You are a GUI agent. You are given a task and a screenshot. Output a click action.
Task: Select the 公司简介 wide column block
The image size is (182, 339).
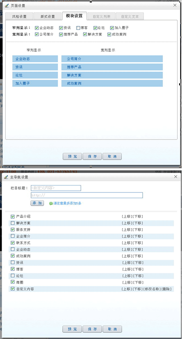112,59
